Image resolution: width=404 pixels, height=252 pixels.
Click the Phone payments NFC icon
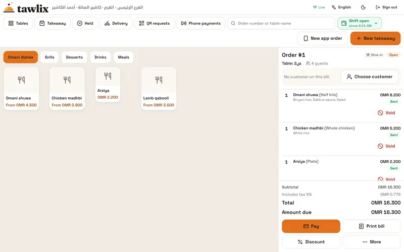pyautogui.click(x=184, y=23)
